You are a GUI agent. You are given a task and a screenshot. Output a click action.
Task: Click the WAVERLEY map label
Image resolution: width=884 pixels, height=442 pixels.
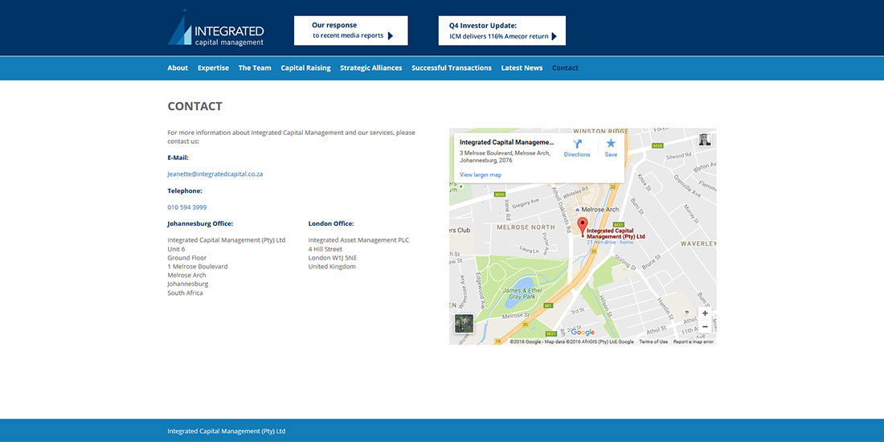698,244
